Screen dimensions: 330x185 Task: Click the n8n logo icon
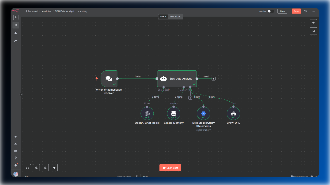coord(16,11)
